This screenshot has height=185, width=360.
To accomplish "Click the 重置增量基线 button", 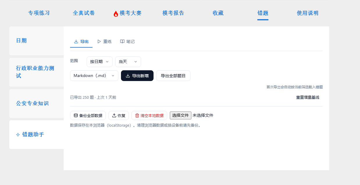I will coord(308,98).
